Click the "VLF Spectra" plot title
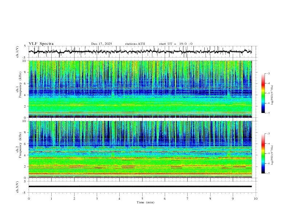This screenshot has width=288, height=223. pyautogui.click(x=41, y=44)
